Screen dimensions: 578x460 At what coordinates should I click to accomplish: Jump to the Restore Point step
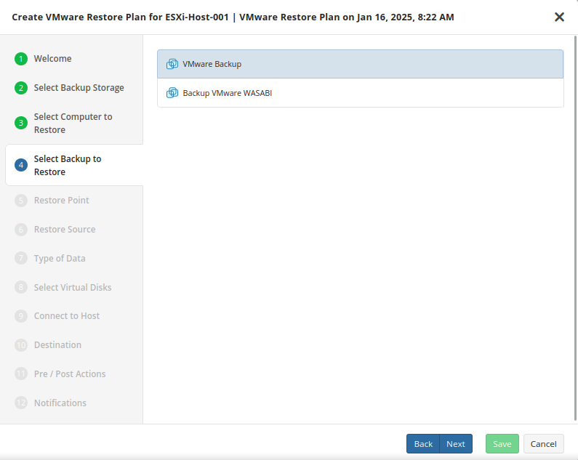tap(62, 201)
